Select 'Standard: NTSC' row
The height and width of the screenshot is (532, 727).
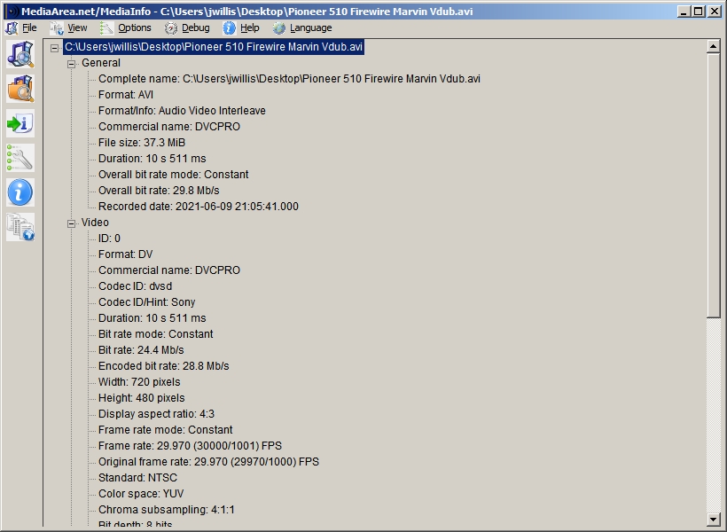pos(137,478)
